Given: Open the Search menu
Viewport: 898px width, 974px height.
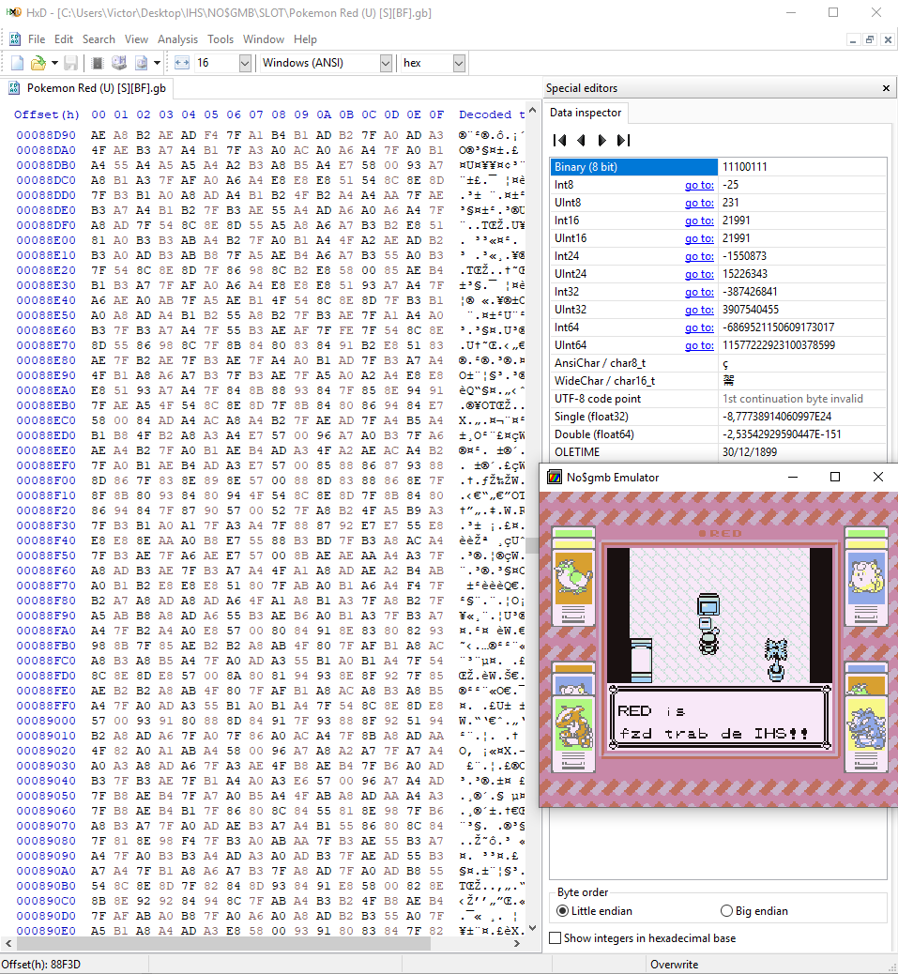Looking at the screenshot, I should click(99, 39).
